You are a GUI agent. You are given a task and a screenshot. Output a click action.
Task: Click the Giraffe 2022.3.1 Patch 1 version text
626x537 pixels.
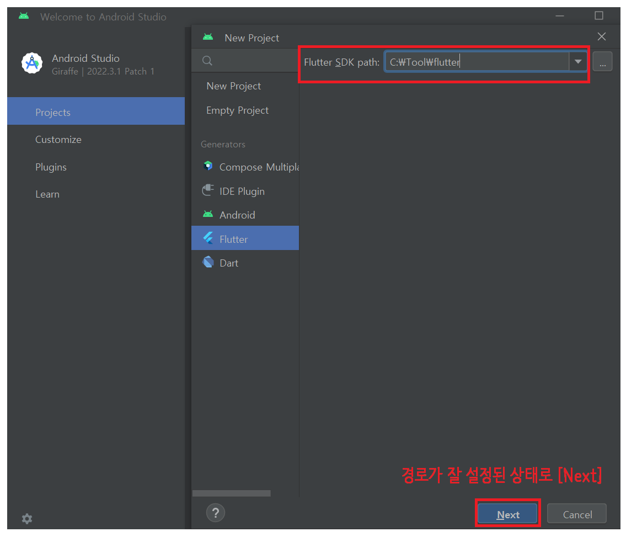pos(103,72)
